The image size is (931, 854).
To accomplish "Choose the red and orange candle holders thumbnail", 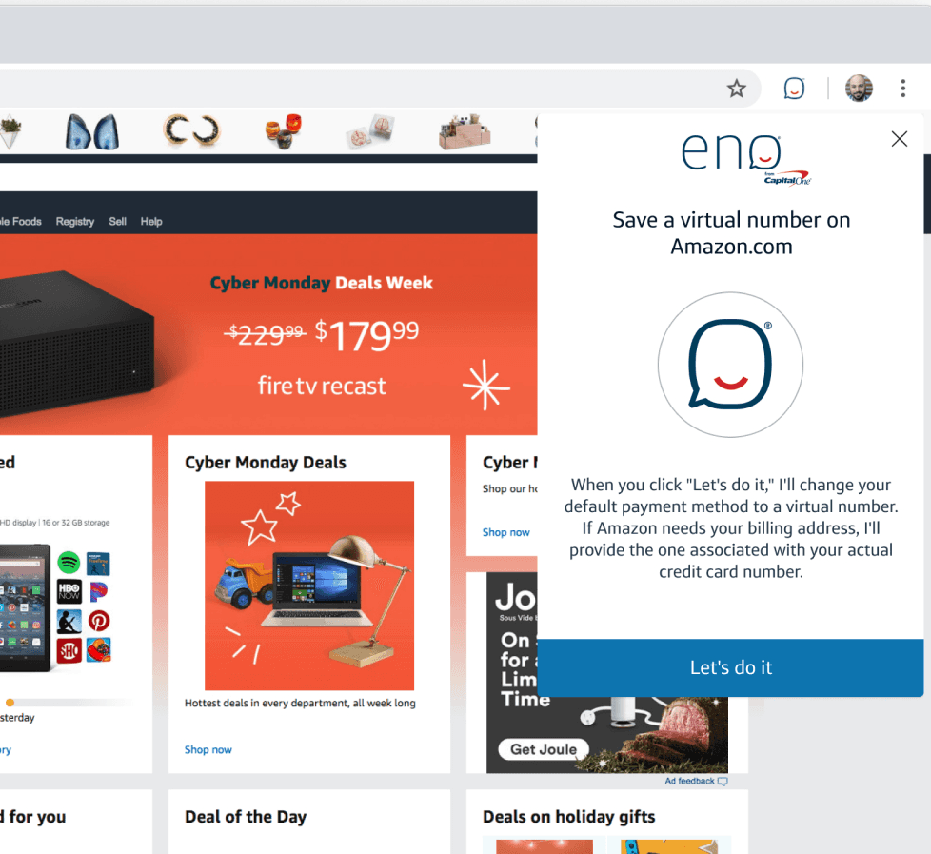I will point(284,131).
